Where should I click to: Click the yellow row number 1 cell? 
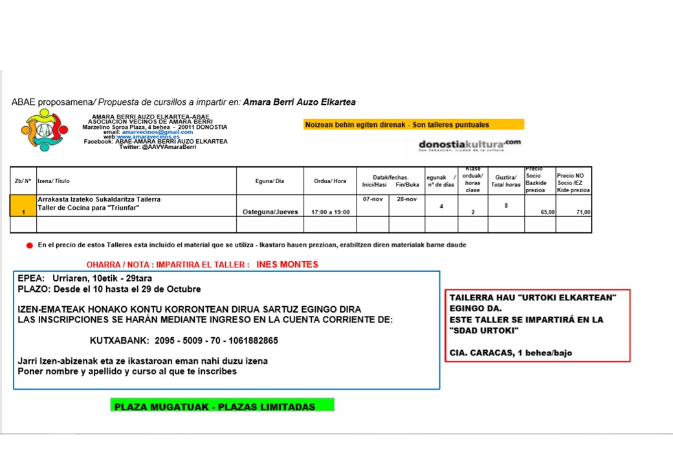coord(23,206)
